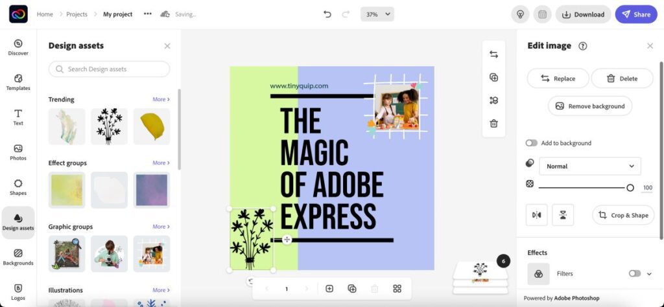Screen dimensions: 664x307
Task: Show more Graphic groups
Action: [161, 227]
